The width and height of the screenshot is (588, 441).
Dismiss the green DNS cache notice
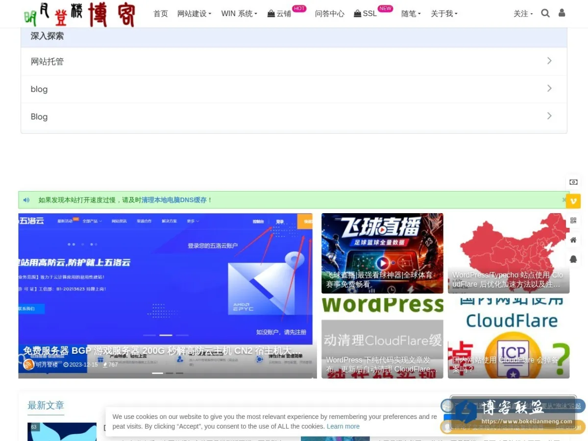tap(564, 200)
